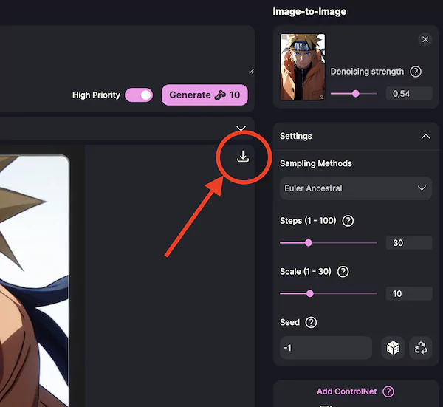Open the Seed help question mark
The width and height of the screenshot is (443, 407).
pos(311,322)
